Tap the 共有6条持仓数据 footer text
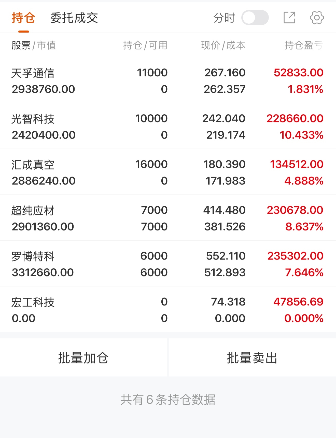336x438 pixels. click(x=168, y=399)
